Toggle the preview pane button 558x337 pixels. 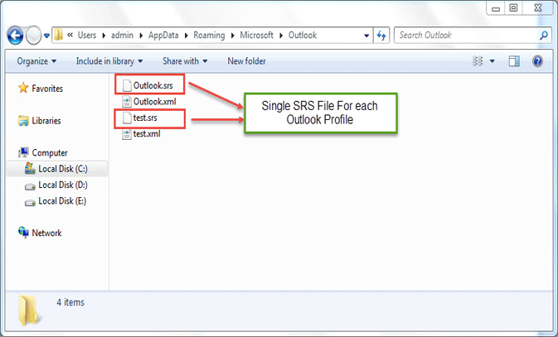tap(514, 61)
